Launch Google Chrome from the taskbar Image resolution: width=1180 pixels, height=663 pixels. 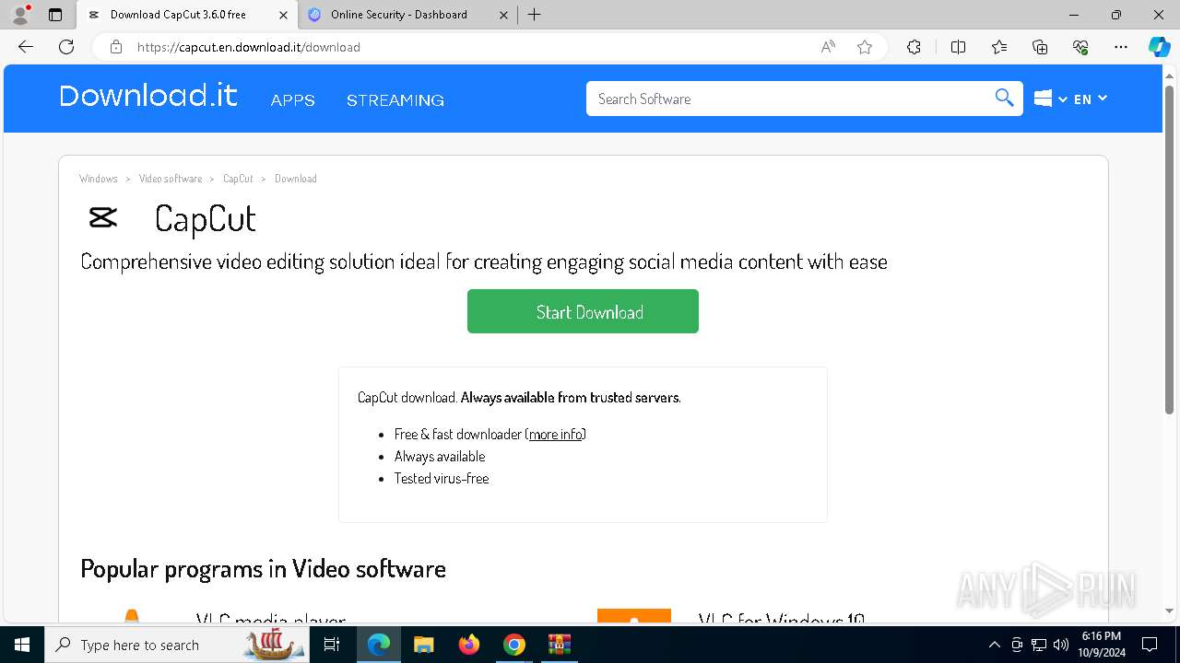514,645
